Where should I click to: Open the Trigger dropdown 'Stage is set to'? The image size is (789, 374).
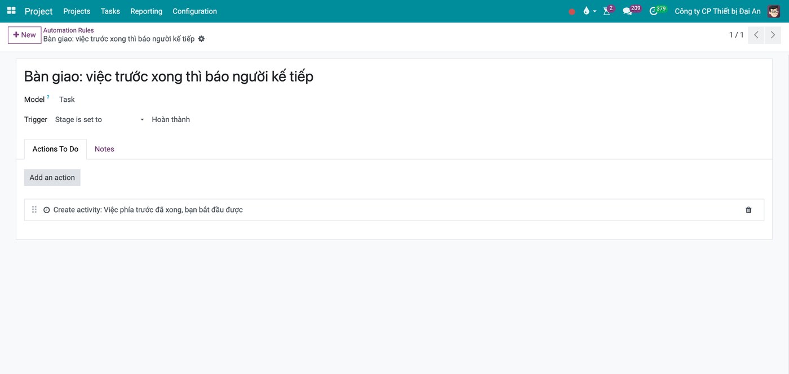[x=100, y=119]
